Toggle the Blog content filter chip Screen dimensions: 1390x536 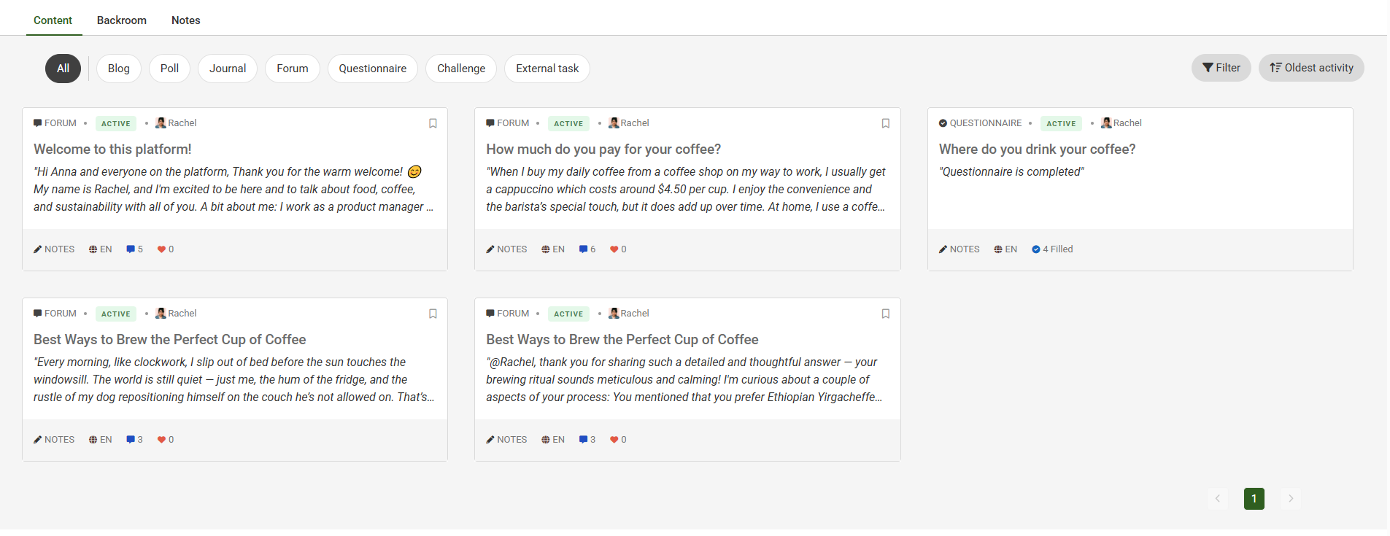118,69
